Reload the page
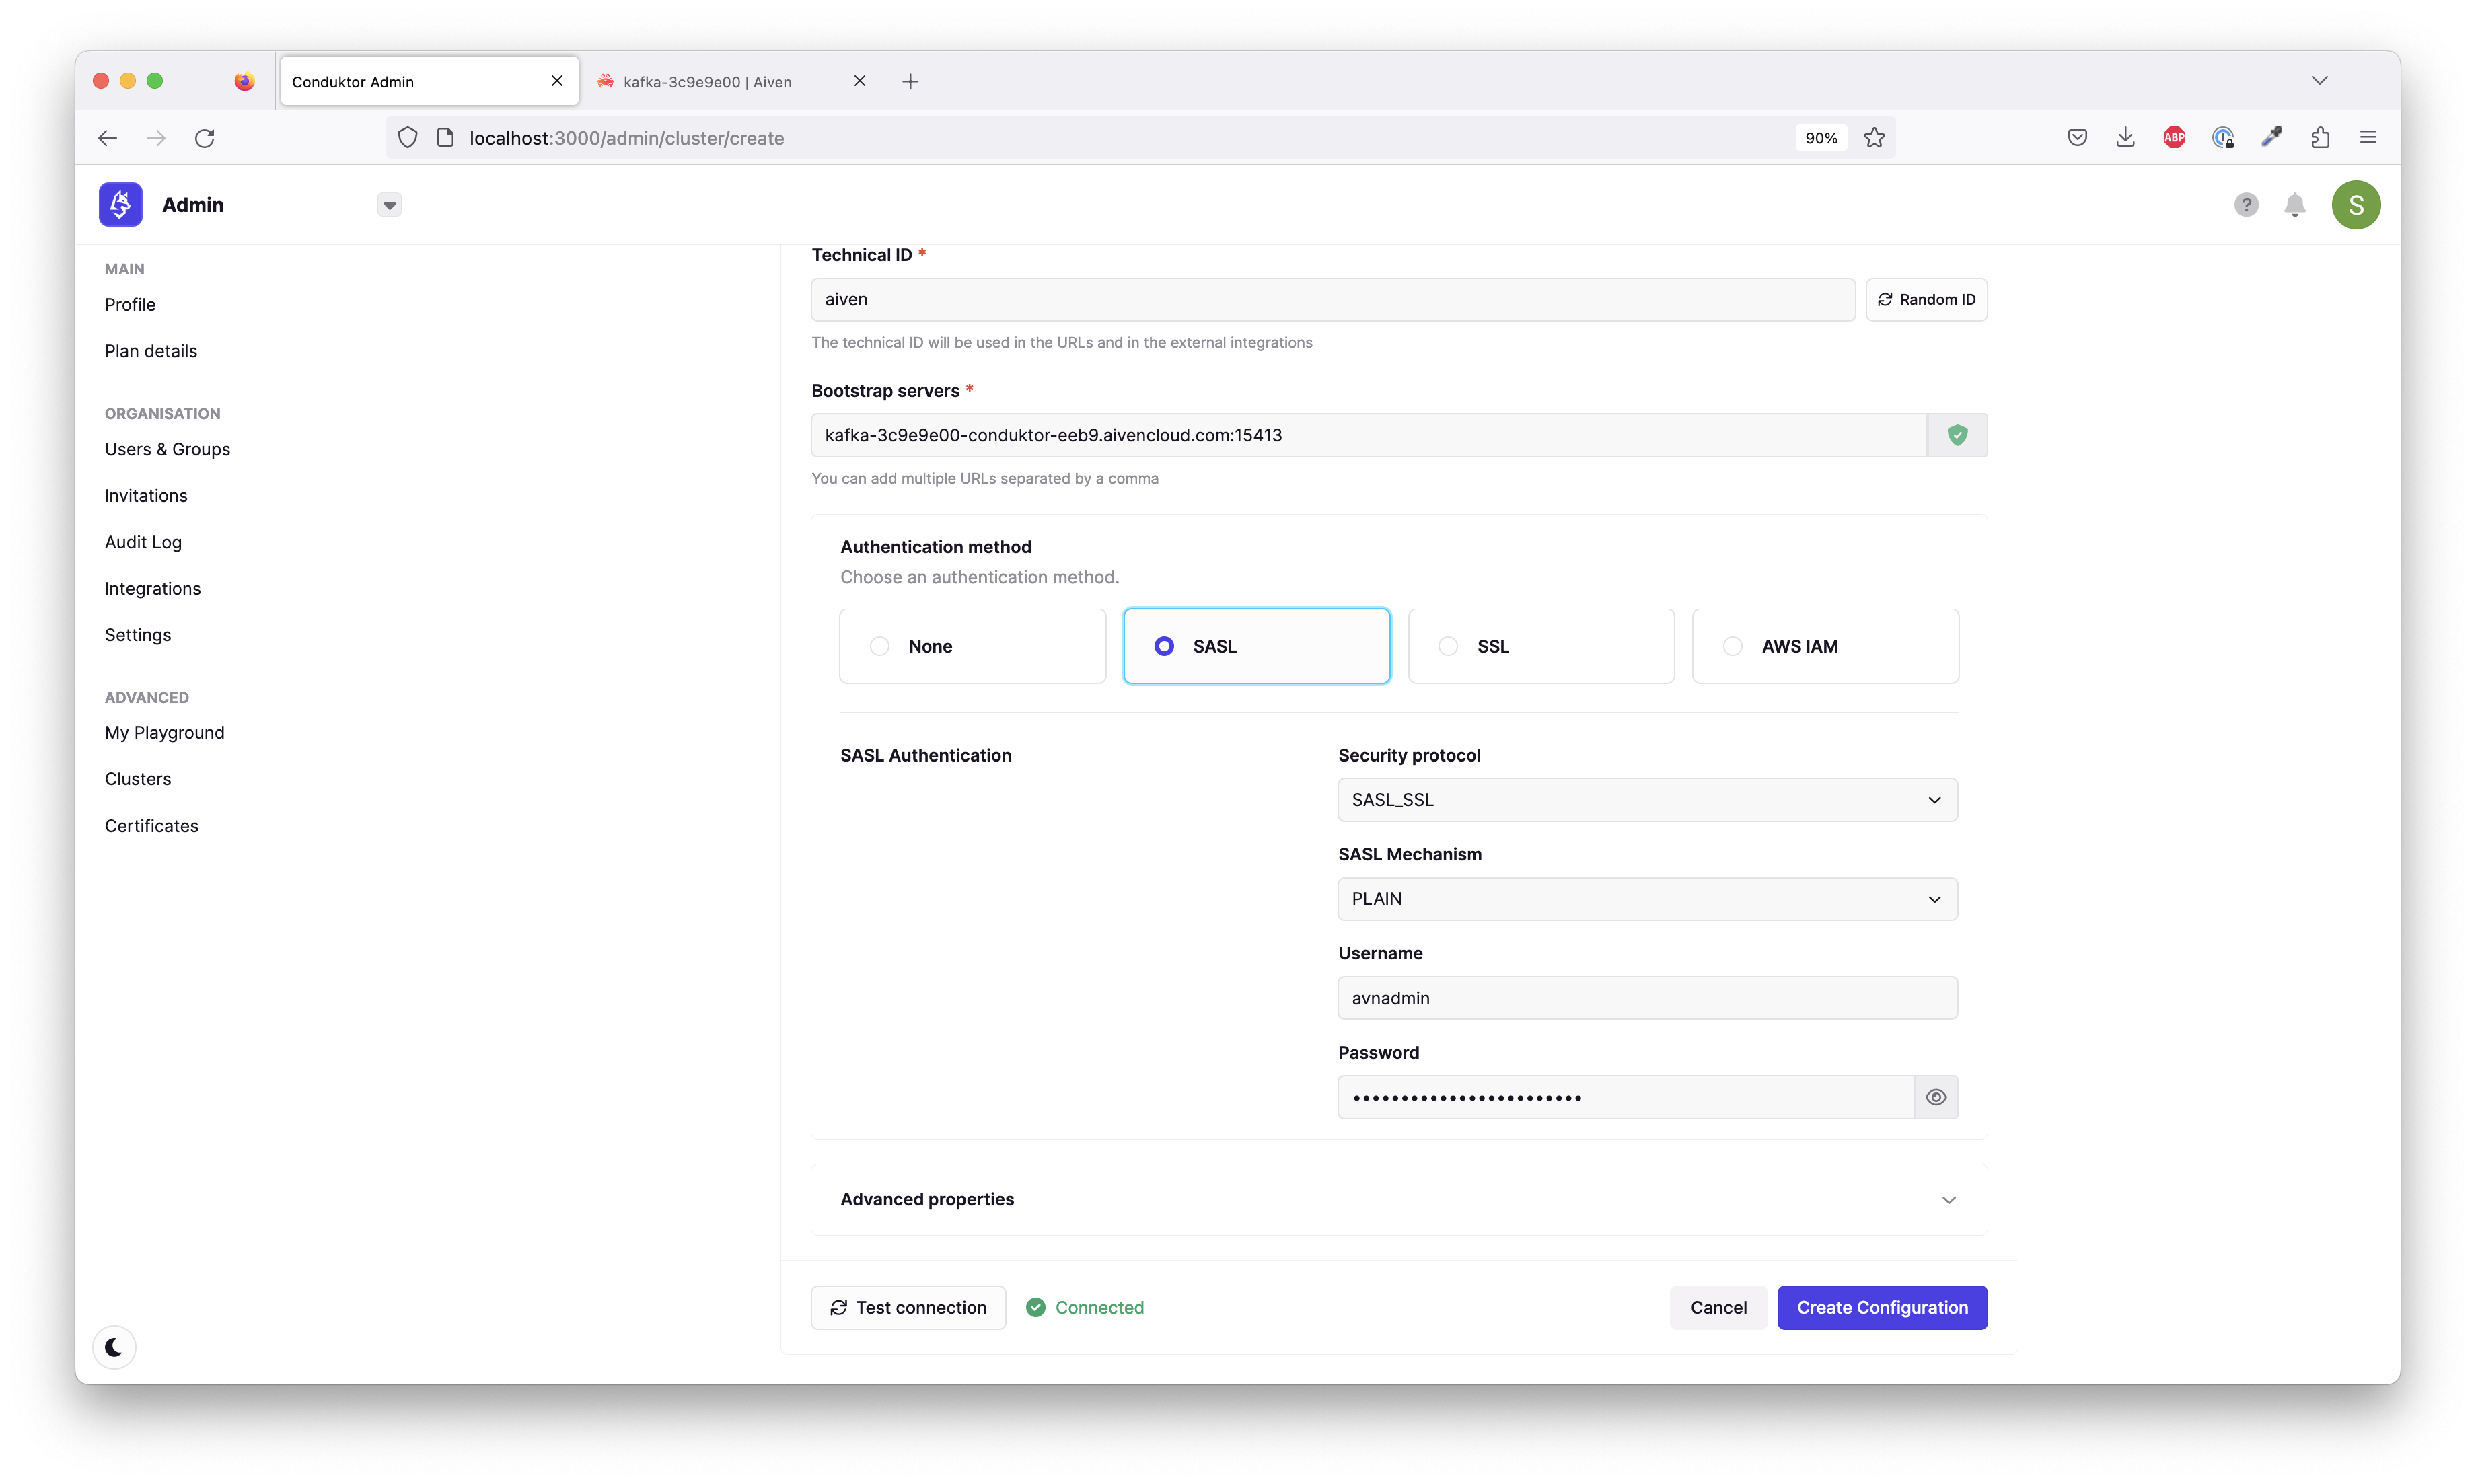This screenshot has width=2476, height=1484. click(205, 138)
